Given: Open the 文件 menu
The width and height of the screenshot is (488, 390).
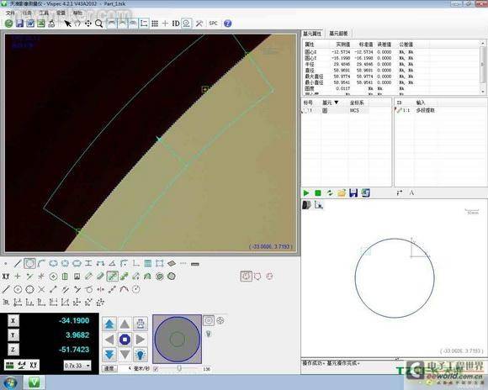Looking at the screenshot, I should pyautogui.click(x=10, y=13).
